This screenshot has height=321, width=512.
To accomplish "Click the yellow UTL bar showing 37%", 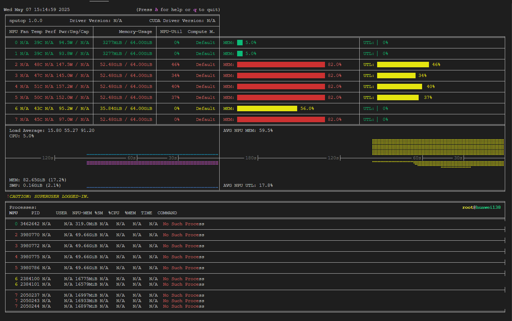I will [398, 98].
